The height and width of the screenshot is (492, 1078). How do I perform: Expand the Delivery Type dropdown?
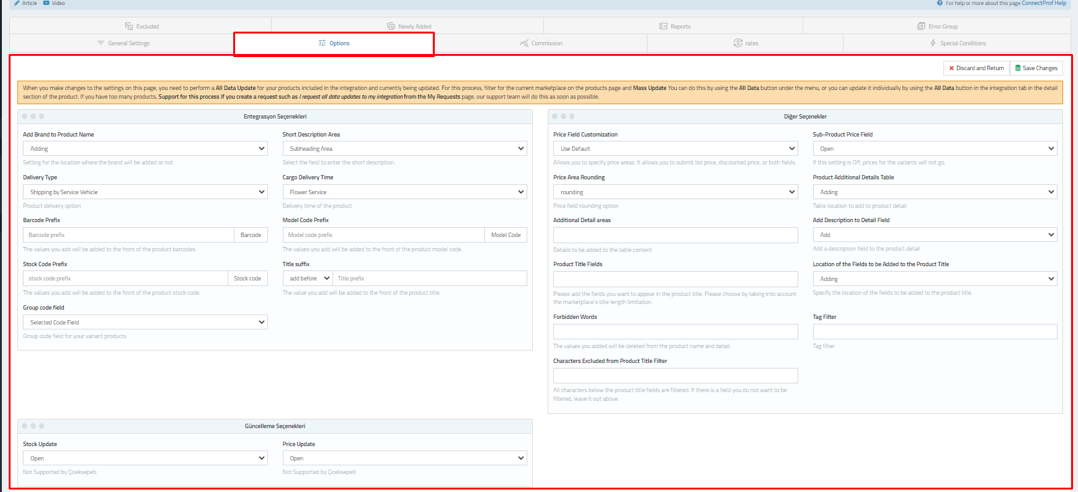click(145, 192)
